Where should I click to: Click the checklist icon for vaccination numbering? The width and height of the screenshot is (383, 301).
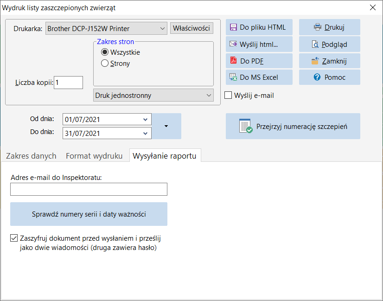pos(246,126)
